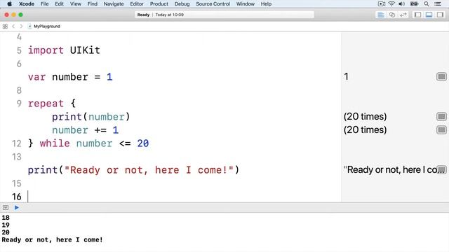Click console output line 18
The width and height of the screenshot is (449, 252).
(6, 218)
